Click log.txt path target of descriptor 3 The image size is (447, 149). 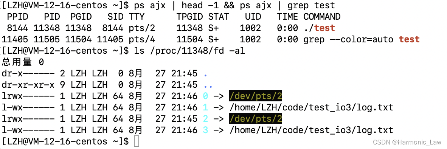pos(311,130)
